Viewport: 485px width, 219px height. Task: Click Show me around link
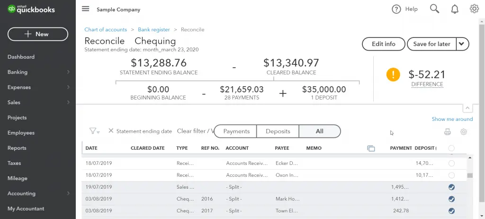(452, 119)
